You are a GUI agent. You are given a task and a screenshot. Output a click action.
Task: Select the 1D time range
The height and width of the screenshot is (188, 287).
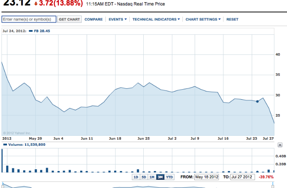(x=136, y=177)
